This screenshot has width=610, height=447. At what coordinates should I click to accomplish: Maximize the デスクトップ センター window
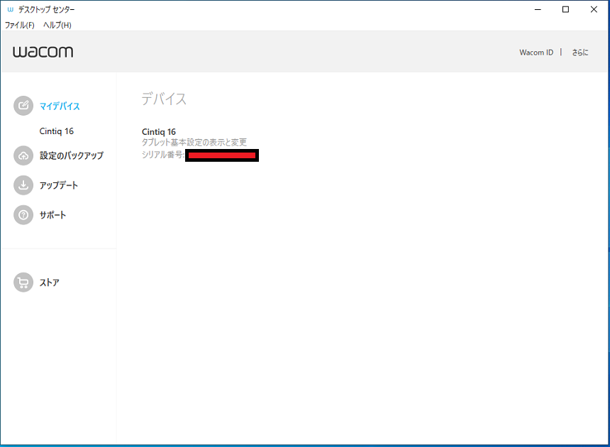[565, 9]
